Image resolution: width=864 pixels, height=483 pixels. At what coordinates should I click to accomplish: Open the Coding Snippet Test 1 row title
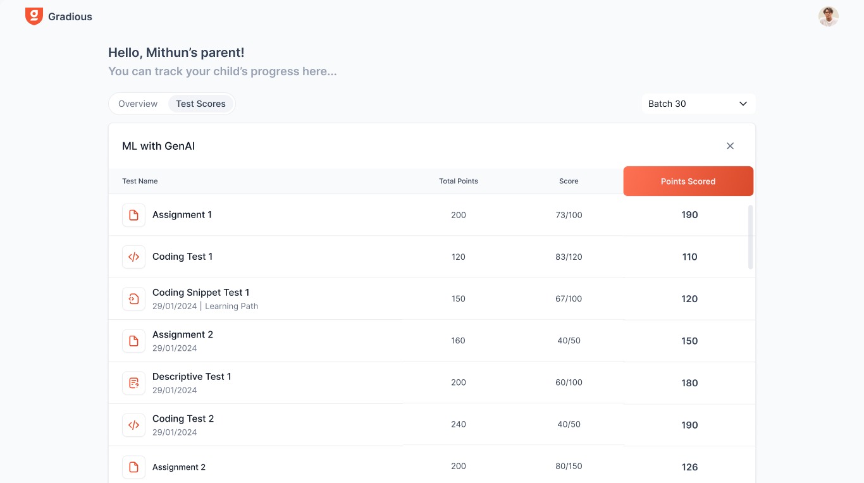[201, 293]
